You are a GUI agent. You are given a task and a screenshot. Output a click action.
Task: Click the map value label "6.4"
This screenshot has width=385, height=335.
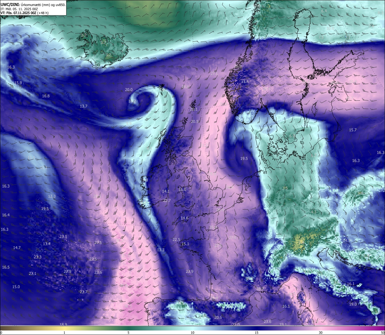[x=324, y=11]
